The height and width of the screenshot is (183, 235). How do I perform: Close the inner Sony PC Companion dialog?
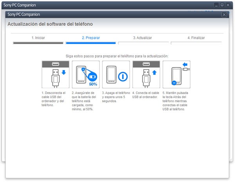[x=224, y=14]
